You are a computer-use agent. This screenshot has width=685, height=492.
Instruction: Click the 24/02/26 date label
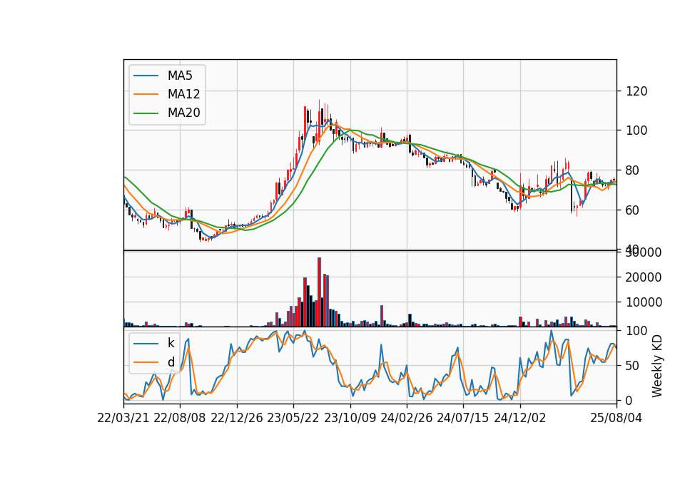406,418
